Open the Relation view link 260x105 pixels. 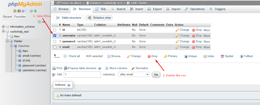(x=99, y=18)
